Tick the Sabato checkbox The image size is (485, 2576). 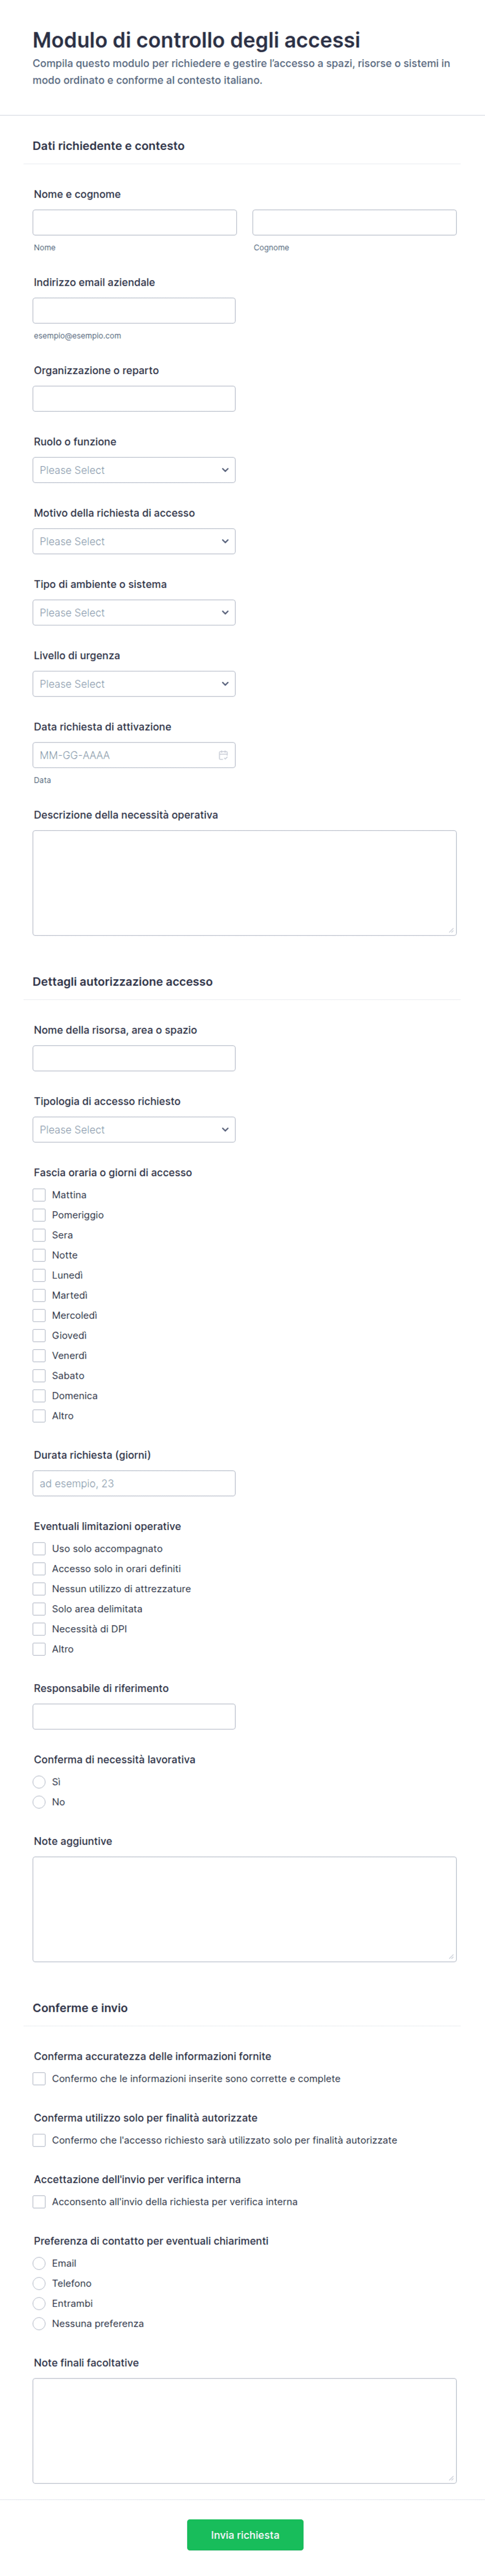(39, 1375)
